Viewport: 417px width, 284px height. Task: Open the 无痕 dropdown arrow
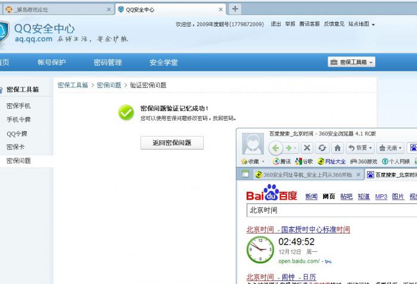click(x=400, y=148)
